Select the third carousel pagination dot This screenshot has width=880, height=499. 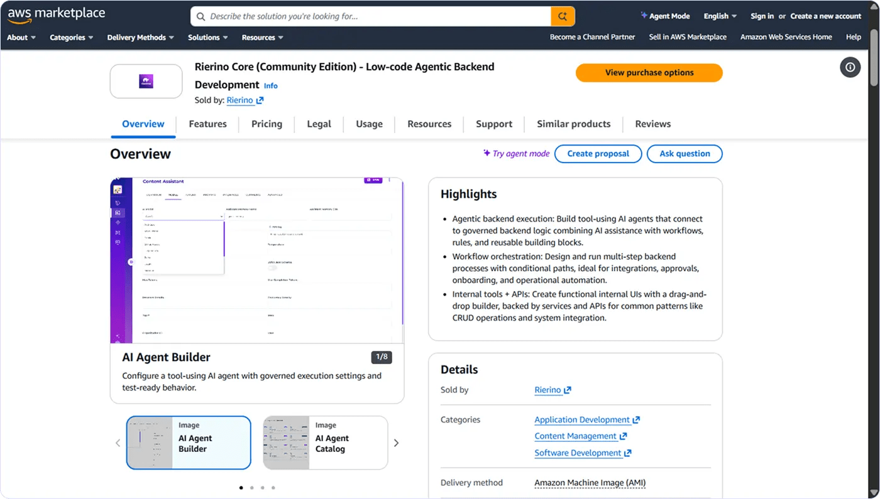pyautogui.click(x=262, y=488)
